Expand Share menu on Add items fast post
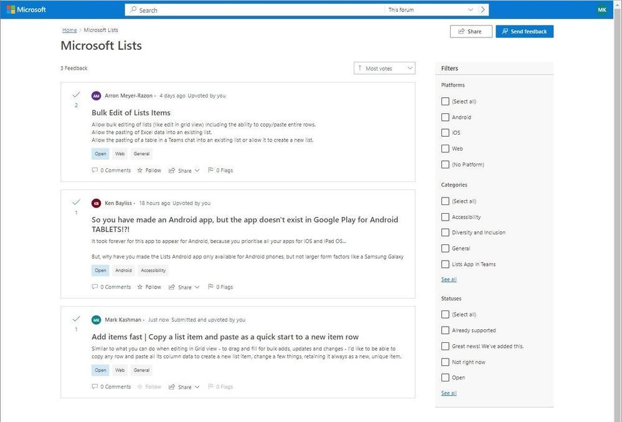The image size is (622, 422). [184, 387]
